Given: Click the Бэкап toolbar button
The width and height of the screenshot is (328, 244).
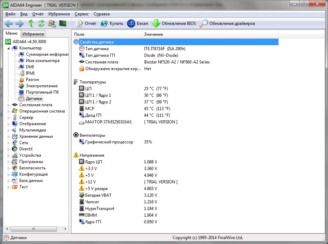Looking at the screenshot, I should [138, 23].
